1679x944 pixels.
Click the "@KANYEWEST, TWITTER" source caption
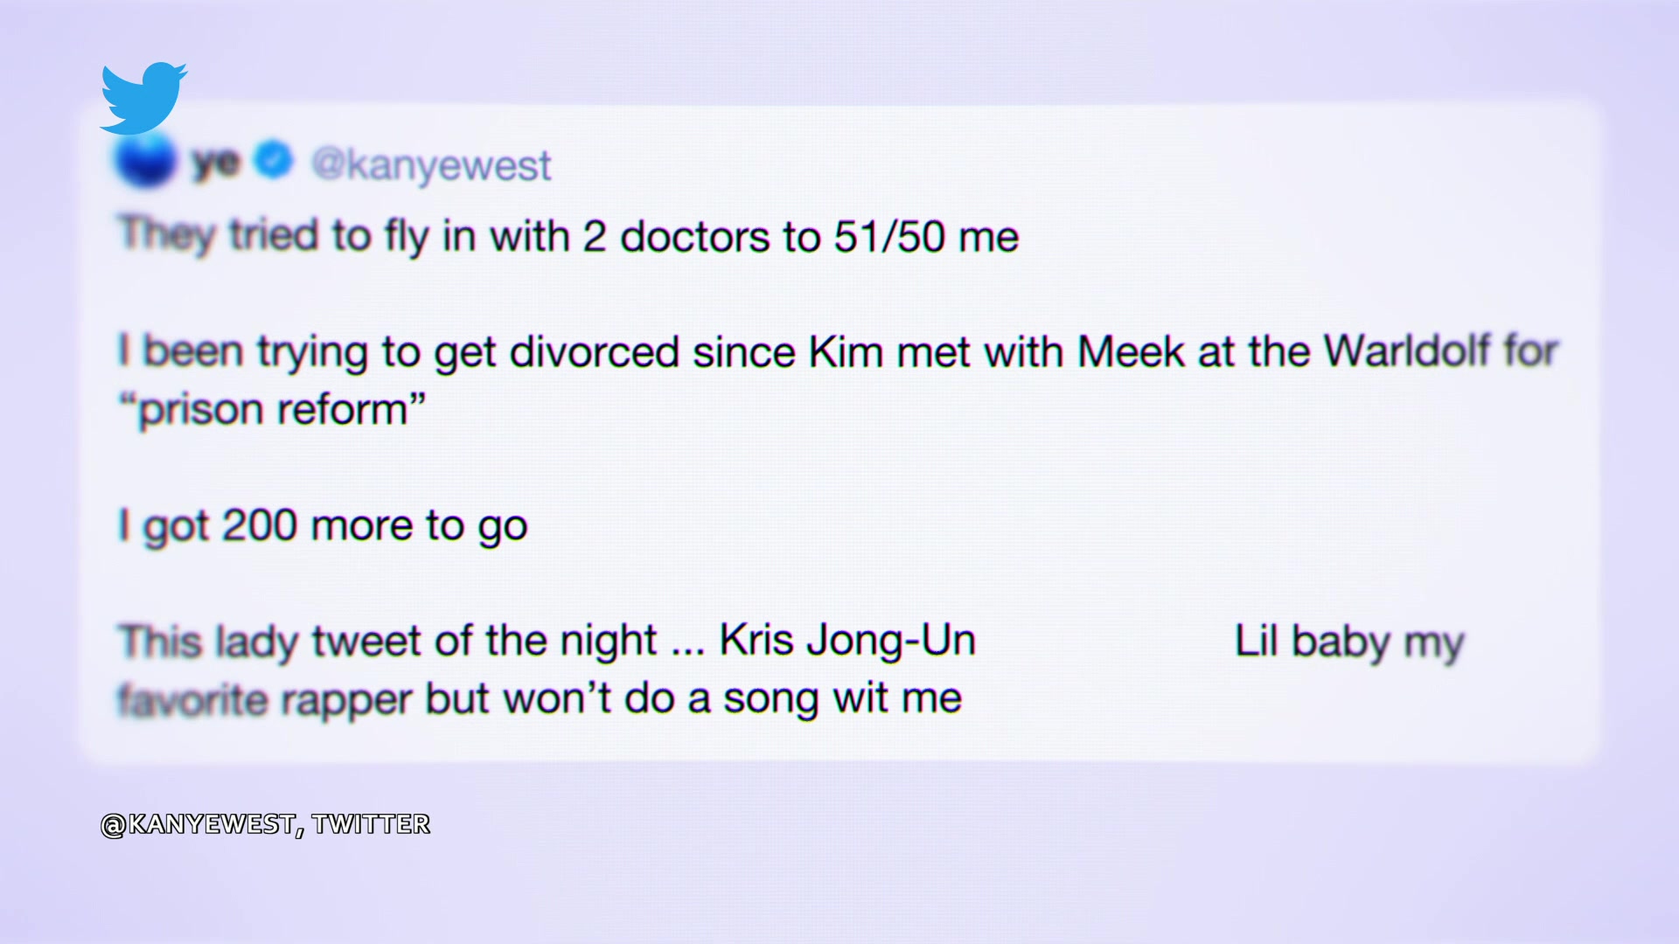pyautogui.click(x=265, y=824)
